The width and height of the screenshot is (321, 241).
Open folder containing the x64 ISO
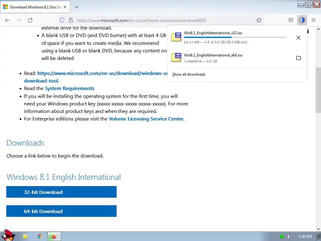click(x=298, y=58)
